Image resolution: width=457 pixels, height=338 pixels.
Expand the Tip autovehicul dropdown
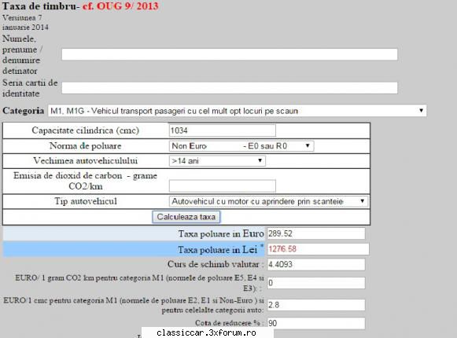pyautogui.click(x=268, y=201)
